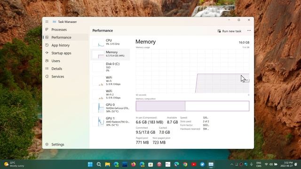The height and width of the screenshot is (169, 301).
Task: Open Firefox from the taskbar
Action: pyautogui.click(x=133, y=164)
